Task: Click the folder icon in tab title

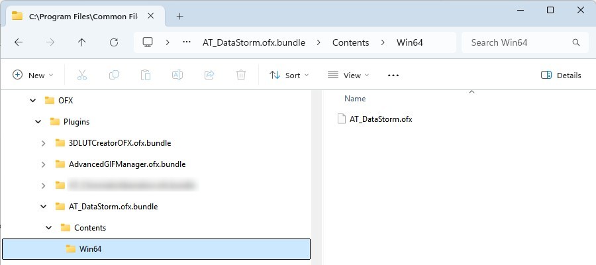Action: point(17,17)
